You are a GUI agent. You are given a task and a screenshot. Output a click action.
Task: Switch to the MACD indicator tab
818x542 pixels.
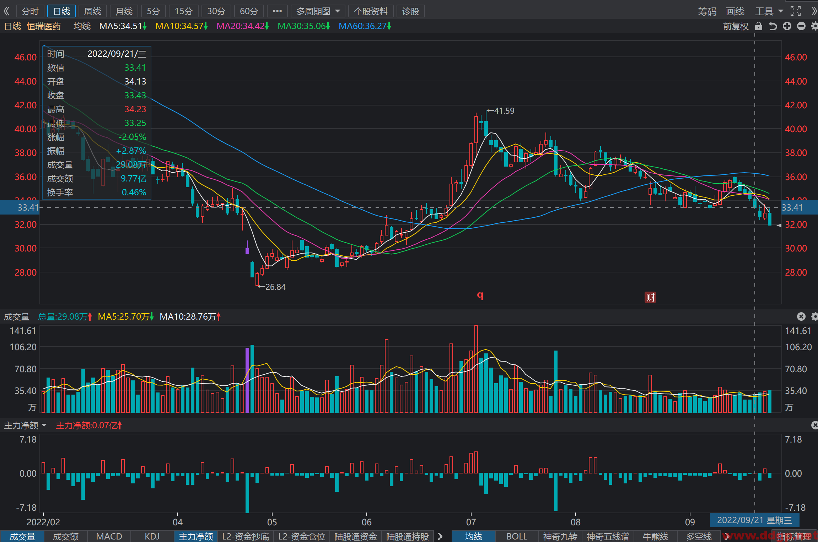pos(109,536)
